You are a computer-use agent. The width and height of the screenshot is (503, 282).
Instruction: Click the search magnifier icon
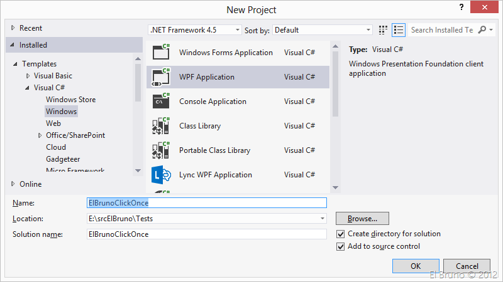482,30
